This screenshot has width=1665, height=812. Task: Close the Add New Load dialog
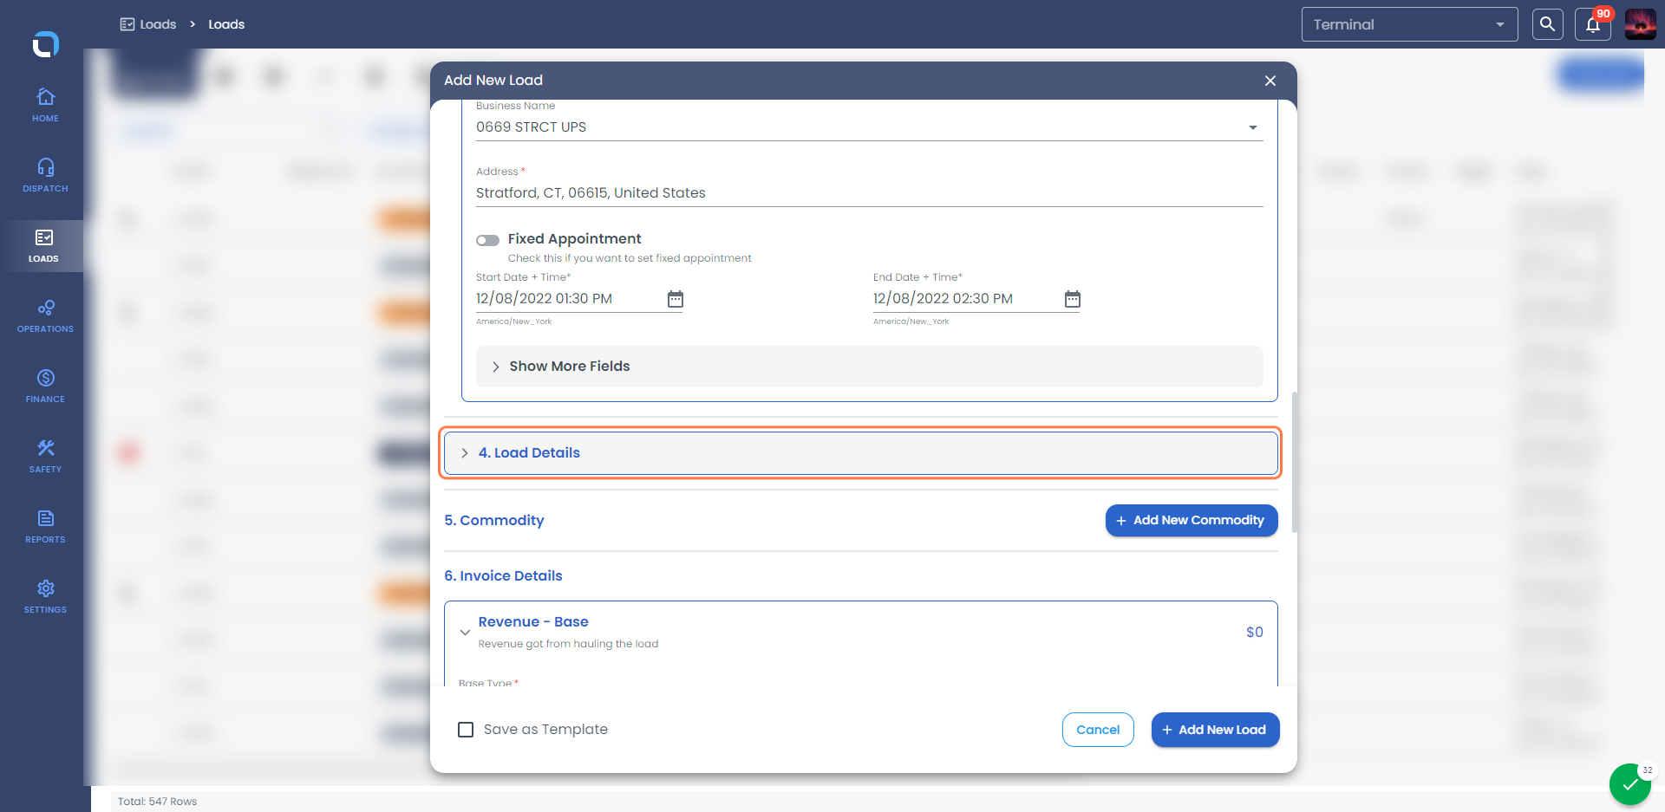pos(1270,81)
